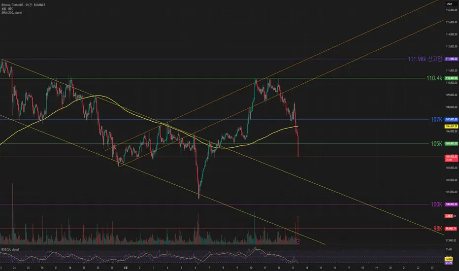
Task: Click the 111.98k 신고점 level label
Action: tap(425, 59)
